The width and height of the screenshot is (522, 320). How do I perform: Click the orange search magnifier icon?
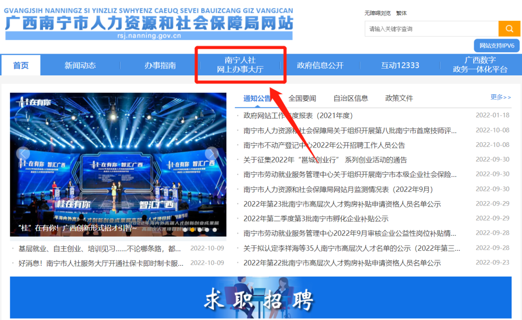[509, 29]
